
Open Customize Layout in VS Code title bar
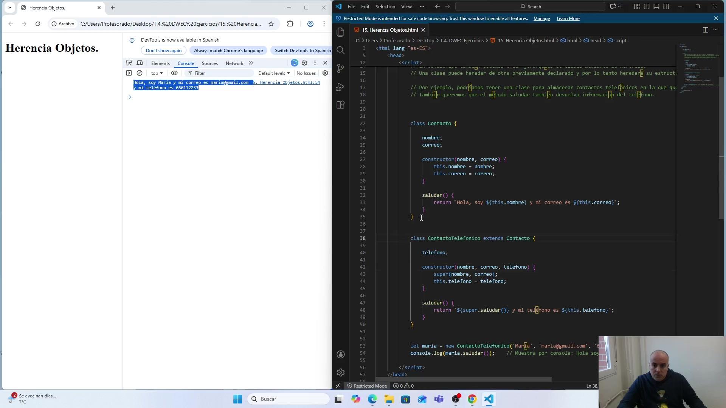(x=637, y=6)
